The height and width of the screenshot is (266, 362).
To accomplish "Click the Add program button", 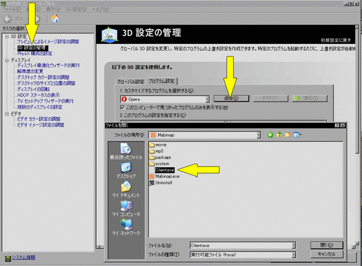I will (231, 98).
